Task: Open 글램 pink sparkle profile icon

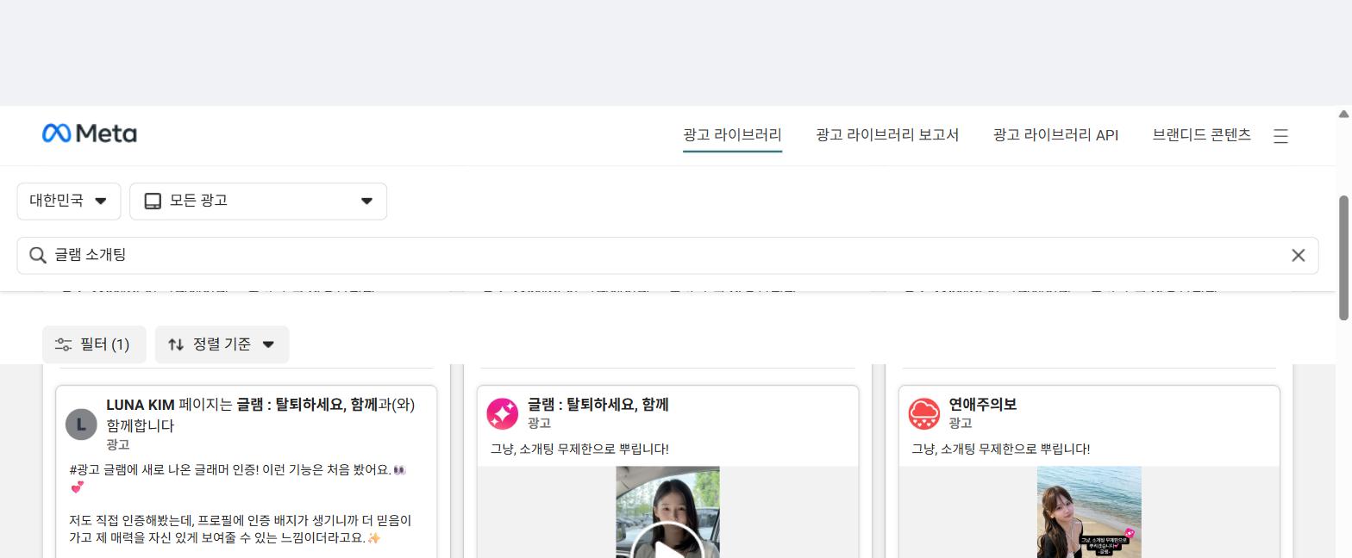Action: tap(502, 413)
